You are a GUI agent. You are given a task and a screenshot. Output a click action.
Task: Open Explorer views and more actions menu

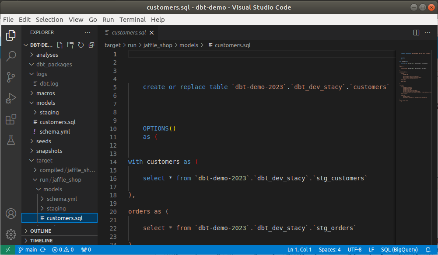(x=88, y=33)
